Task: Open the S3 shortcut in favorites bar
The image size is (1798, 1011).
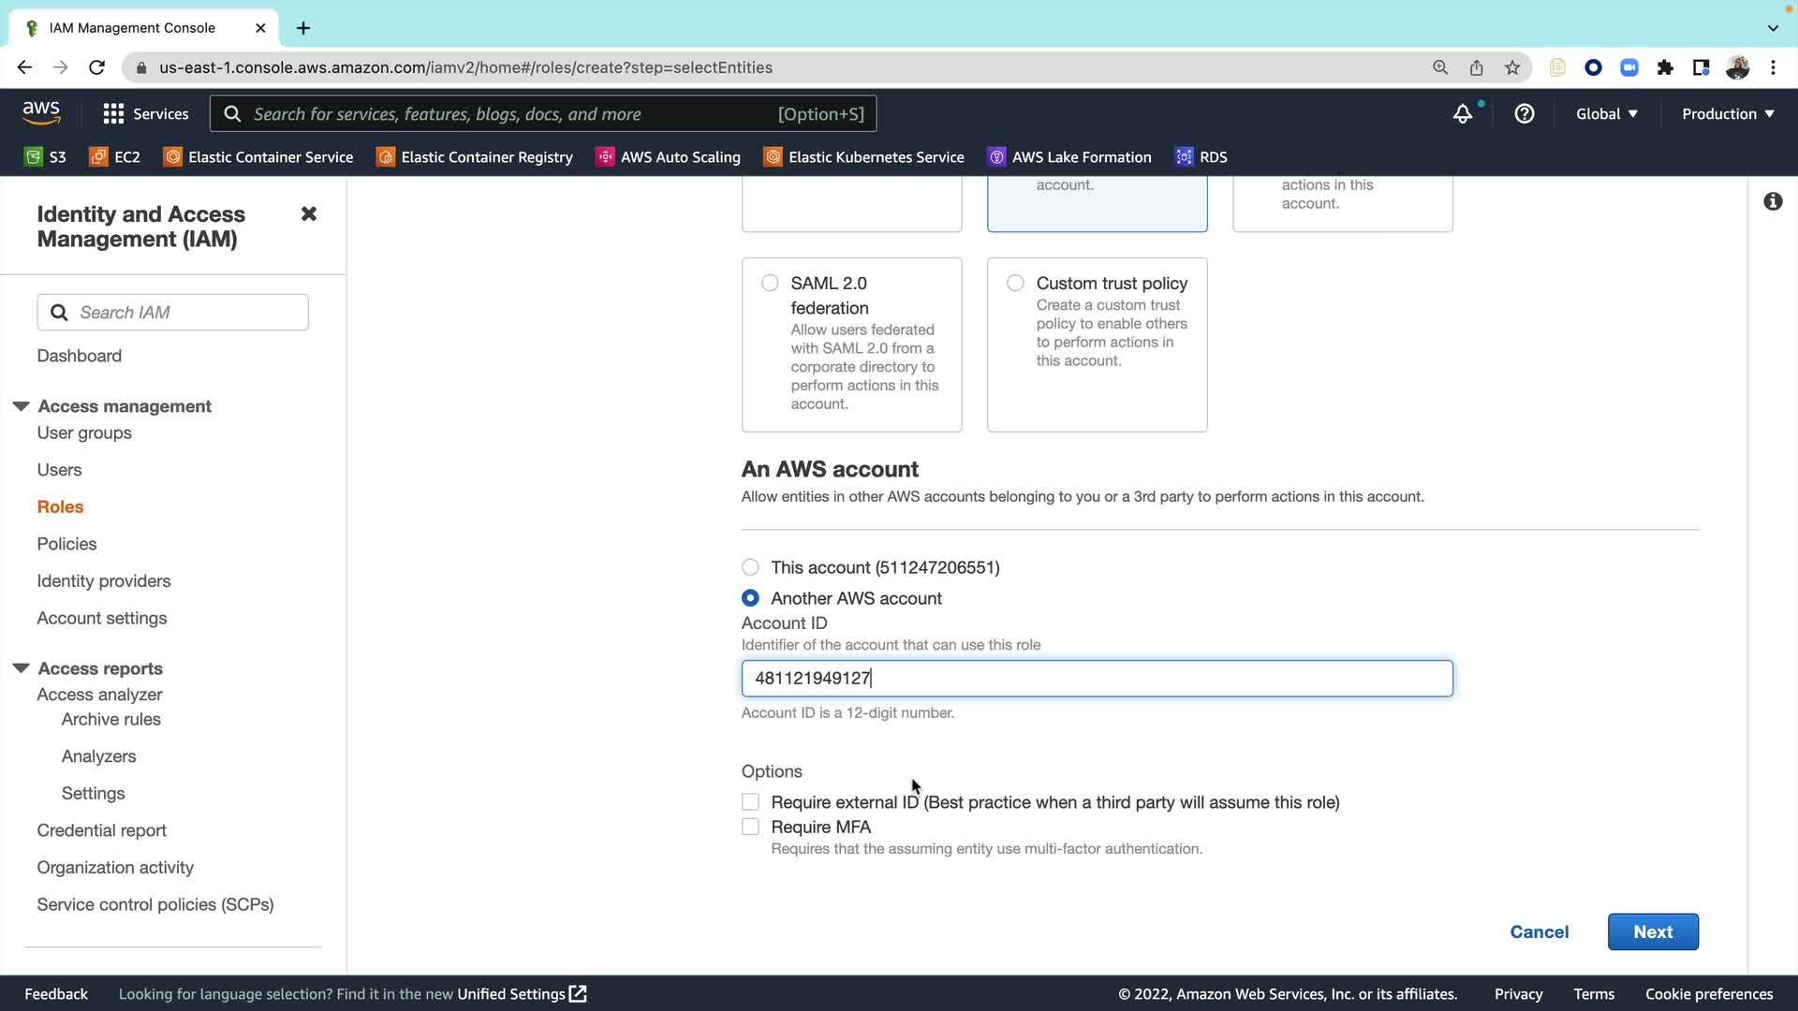Action: tap(45, 157)
